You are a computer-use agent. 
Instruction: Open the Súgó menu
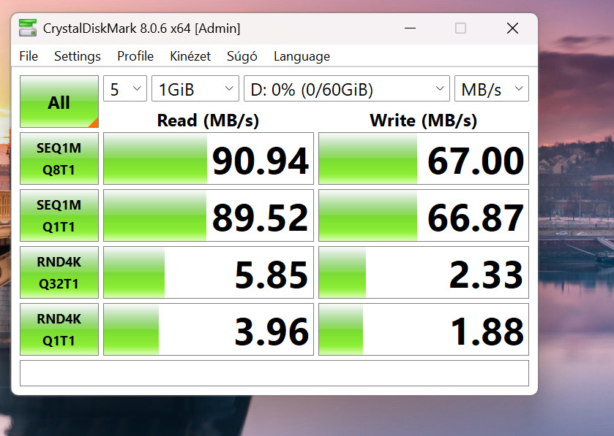tap(242, 56)
